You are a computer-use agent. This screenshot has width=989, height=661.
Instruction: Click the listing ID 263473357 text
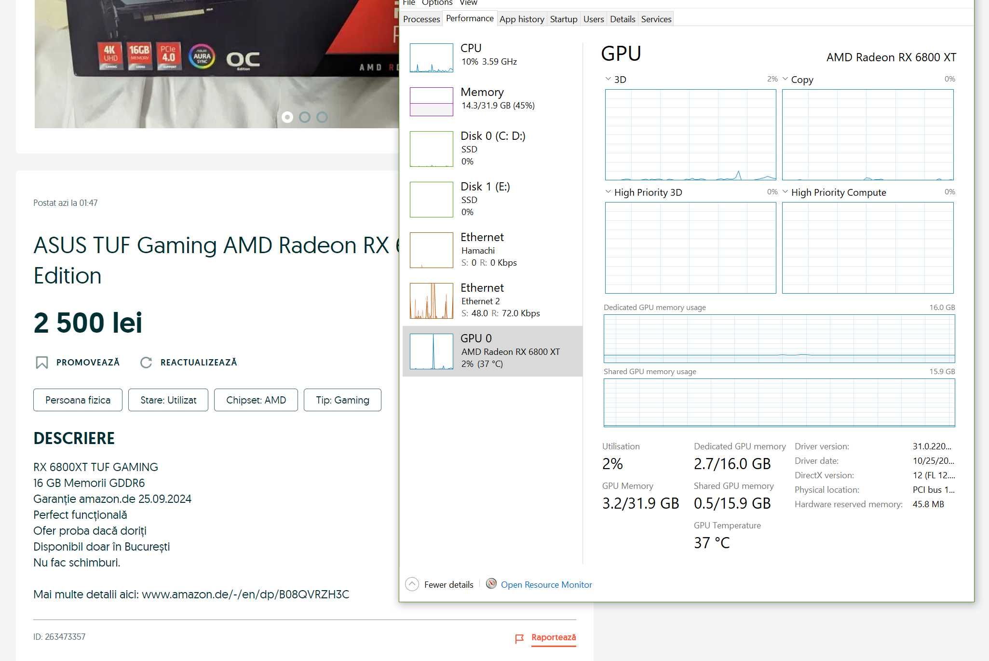pos(59,637)
